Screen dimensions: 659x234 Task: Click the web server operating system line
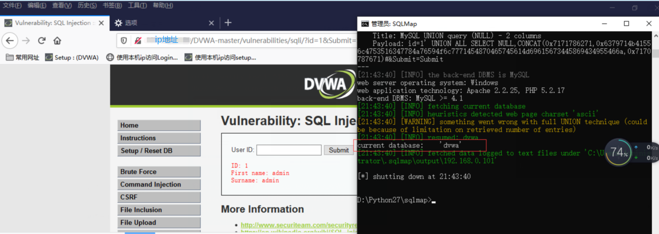click(x=427, y=83)
